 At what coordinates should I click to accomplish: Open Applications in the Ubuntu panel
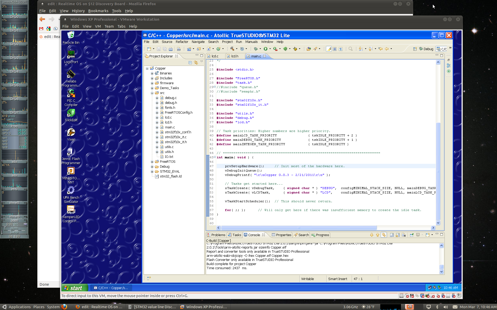(x=17, y=307)
